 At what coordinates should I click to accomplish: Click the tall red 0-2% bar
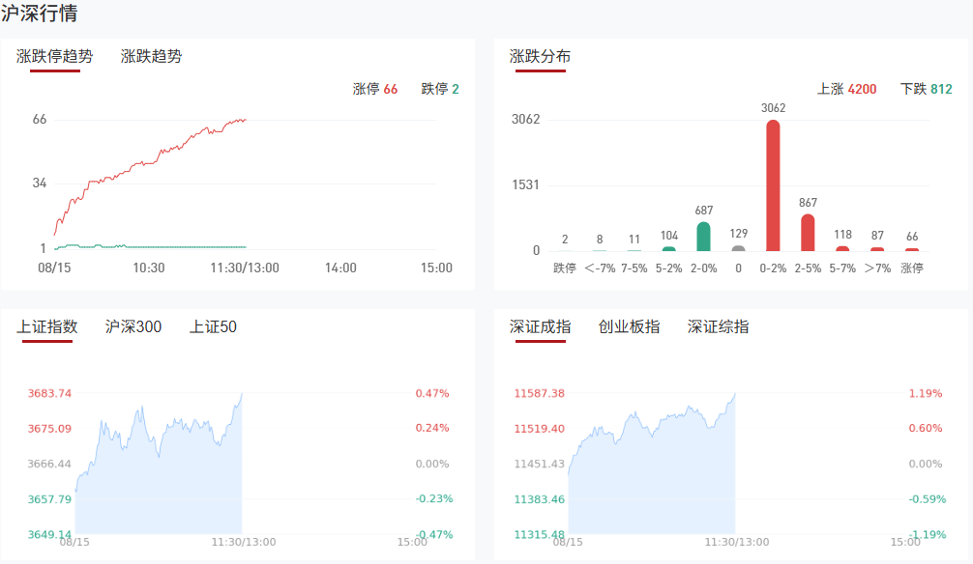tap(773, 185)
